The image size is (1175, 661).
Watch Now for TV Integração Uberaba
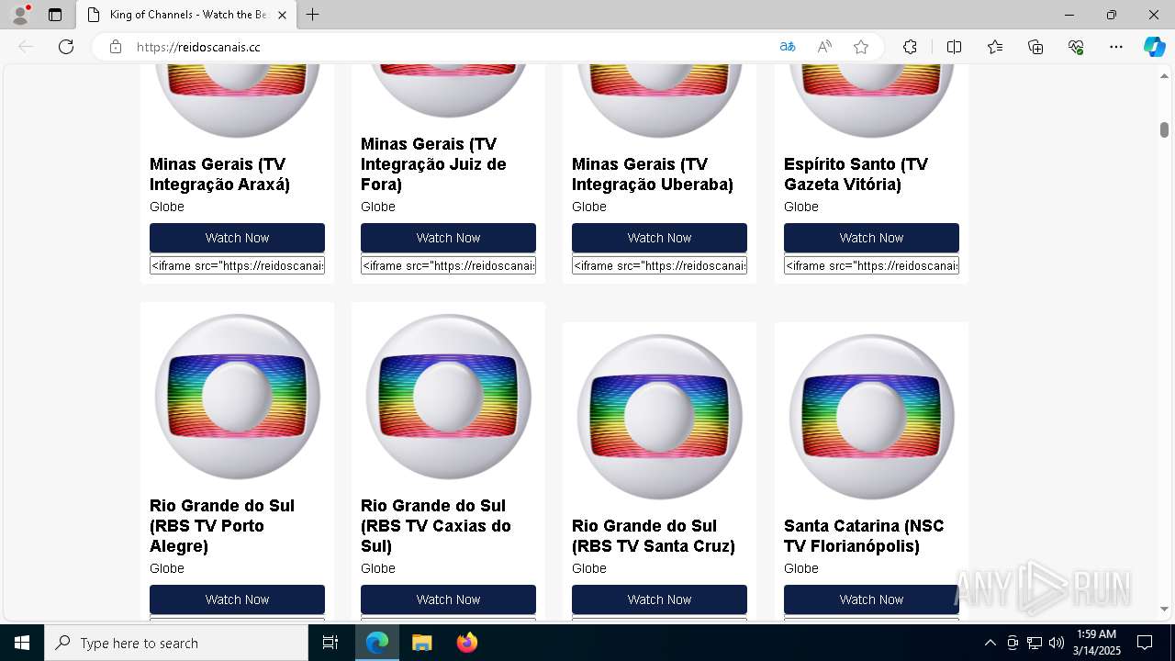[x=659, y=238]
